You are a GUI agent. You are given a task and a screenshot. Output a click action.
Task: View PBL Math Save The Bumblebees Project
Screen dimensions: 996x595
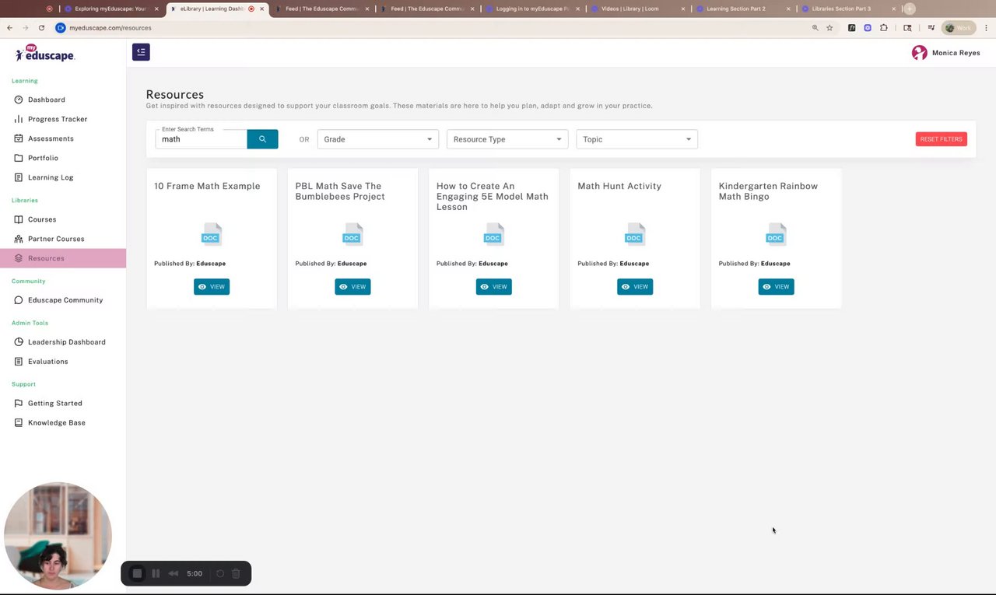click(x=352, y=287)
